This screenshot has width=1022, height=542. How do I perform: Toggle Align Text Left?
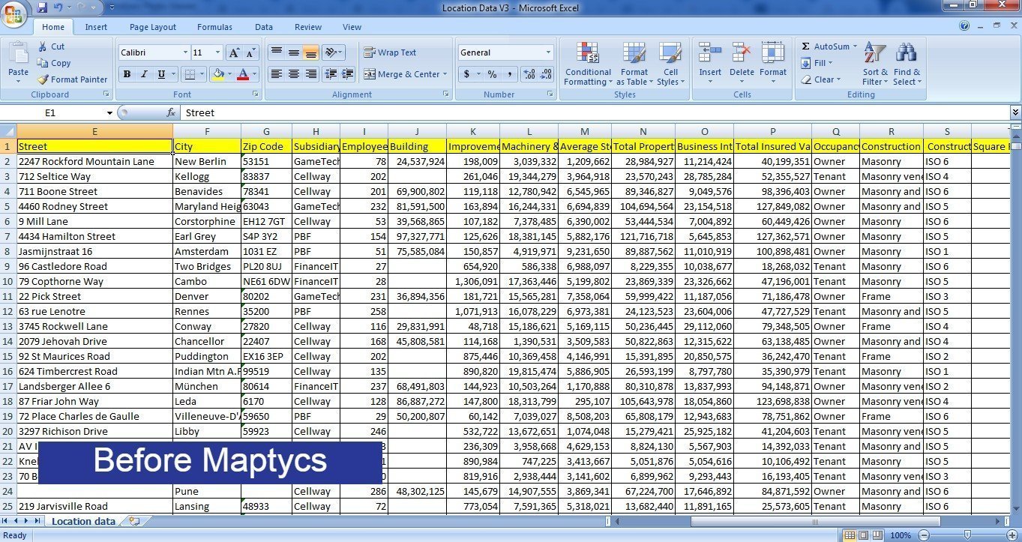pos(276,74)
